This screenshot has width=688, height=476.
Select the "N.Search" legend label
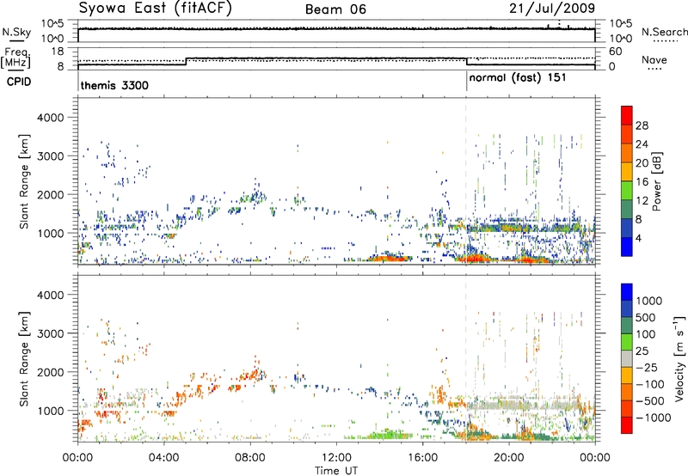(665, 32)
